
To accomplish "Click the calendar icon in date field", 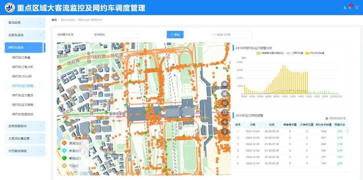I will (x=214, y=35).
